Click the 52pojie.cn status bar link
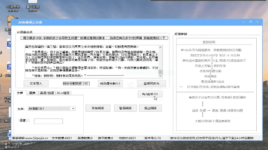This screenshot has width=268, height=150. coord(31,138)
